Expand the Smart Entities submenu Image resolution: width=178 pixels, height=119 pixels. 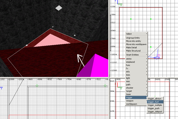click(136, 55)
